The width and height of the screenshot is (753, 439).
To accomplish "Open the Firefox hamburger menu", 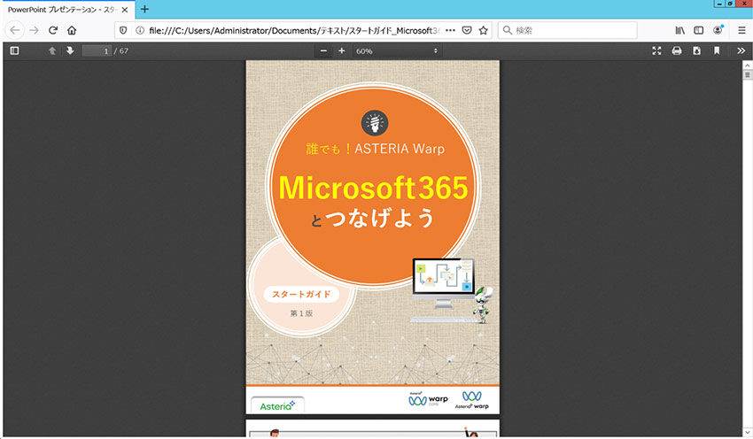I will tap(741, 30).
